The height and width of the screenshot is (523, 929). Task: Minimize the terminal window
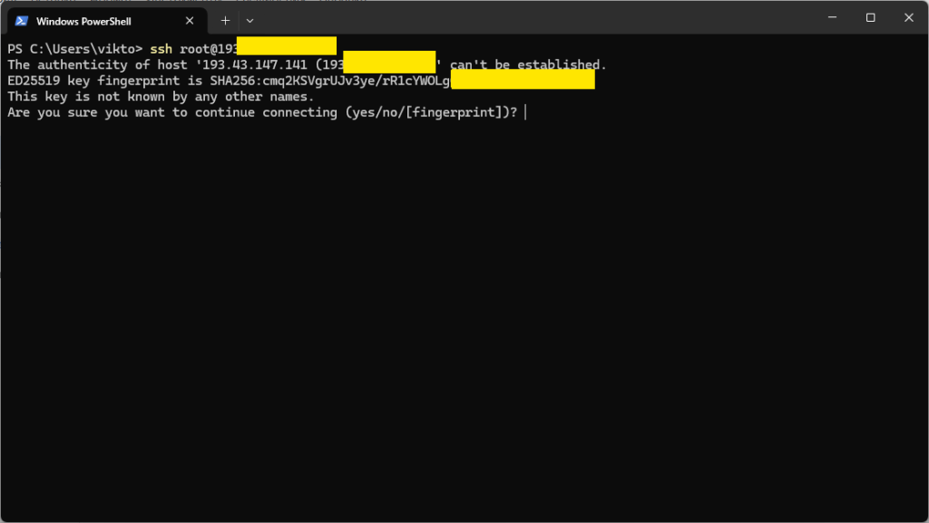tap(833, 18)
